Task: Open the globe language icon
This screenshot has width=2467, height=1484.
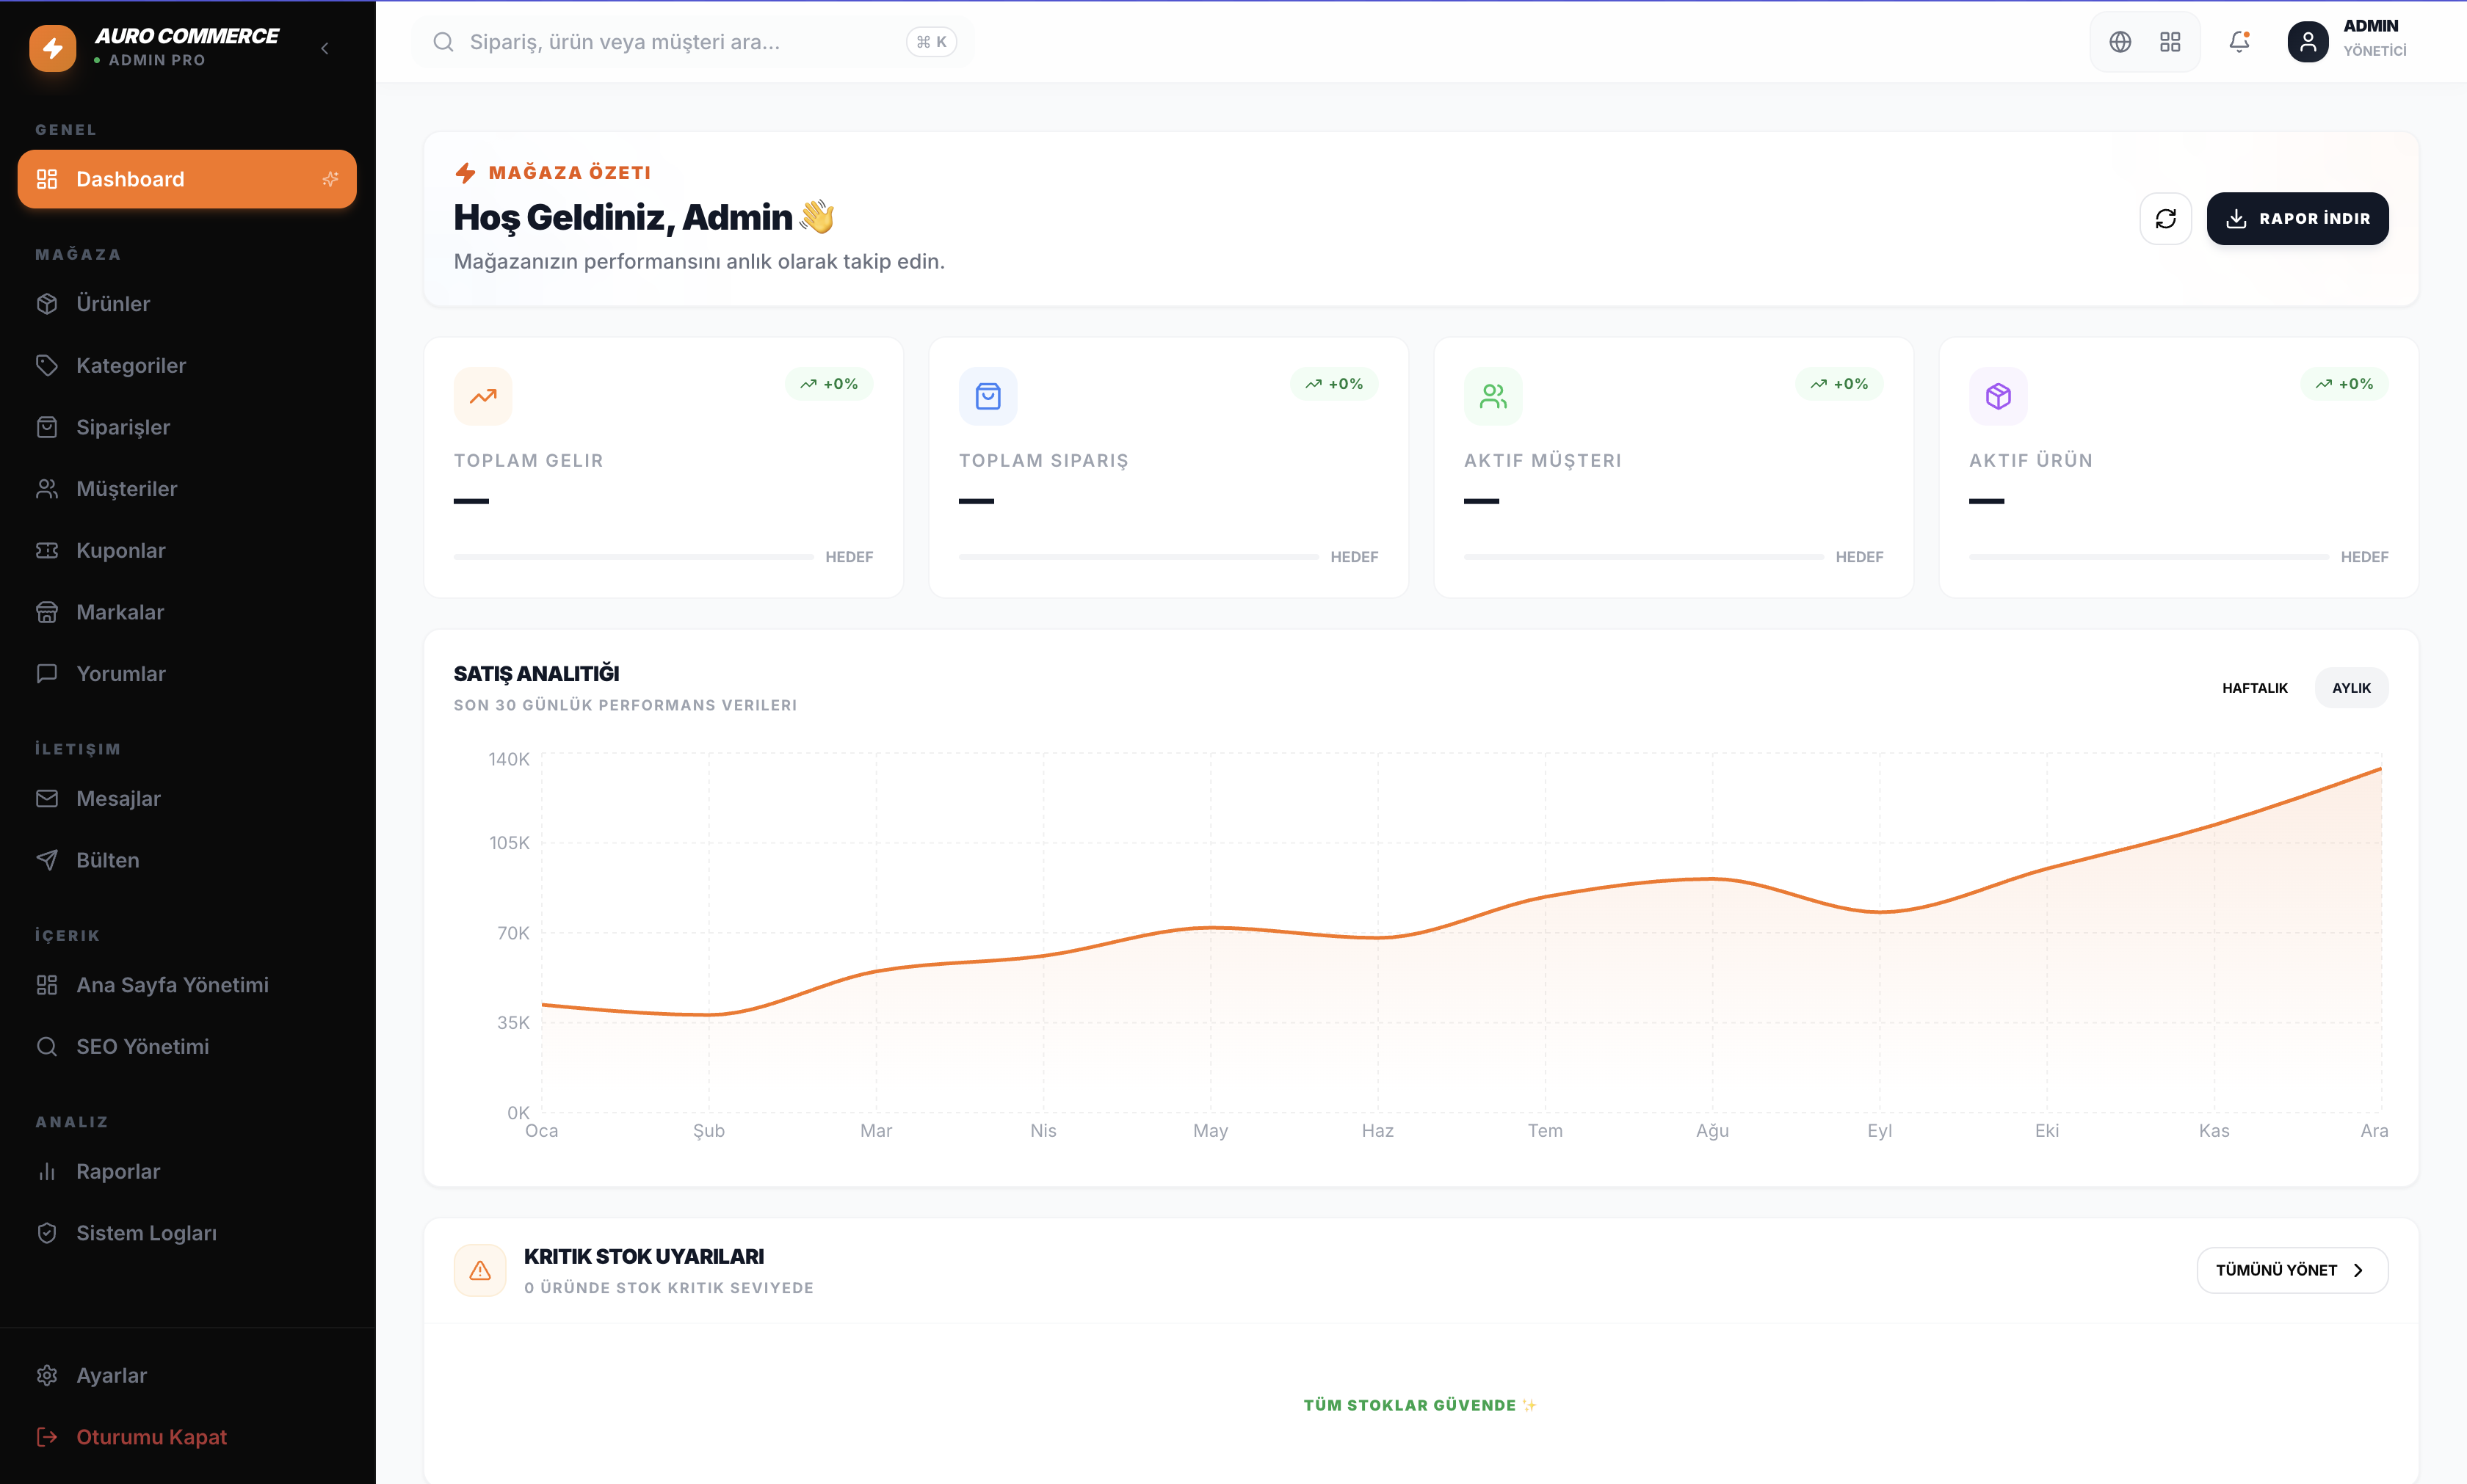Action: (2120, 42)
